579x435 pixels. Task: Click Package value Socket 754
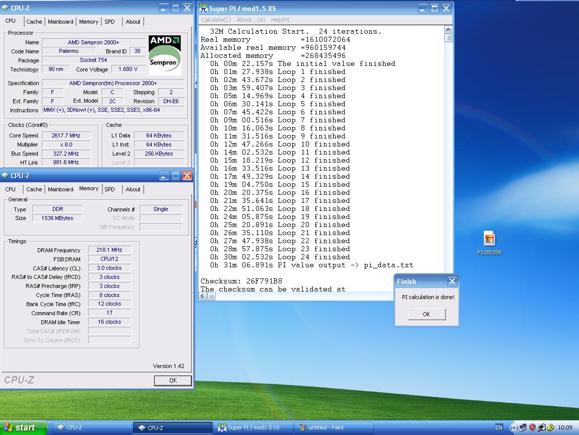[x=93, y=60]
